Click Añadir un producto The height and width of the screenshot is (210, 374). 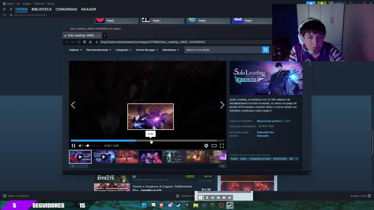click(16, 196)
